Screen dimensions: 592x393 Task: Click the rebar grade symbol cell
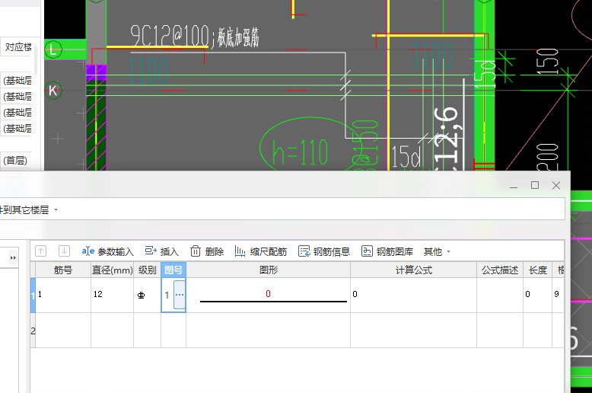[148, 295]
